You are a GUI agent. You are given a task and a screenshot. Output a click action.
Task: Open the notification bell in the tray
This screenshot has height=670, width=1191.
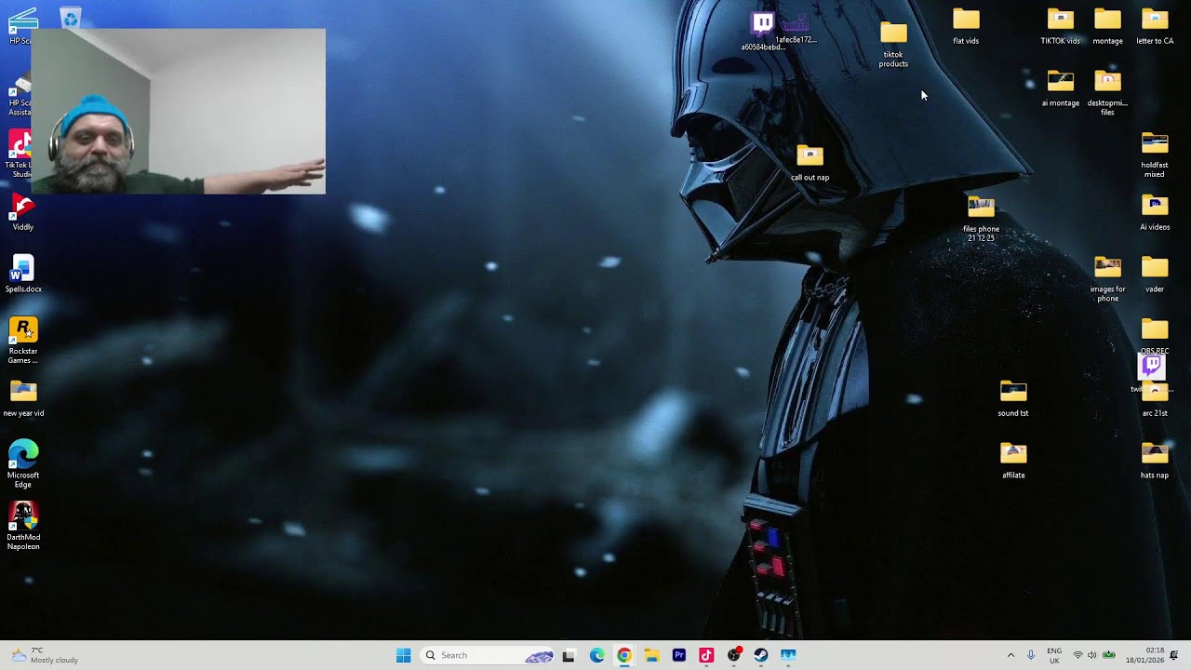(1174, 655)
